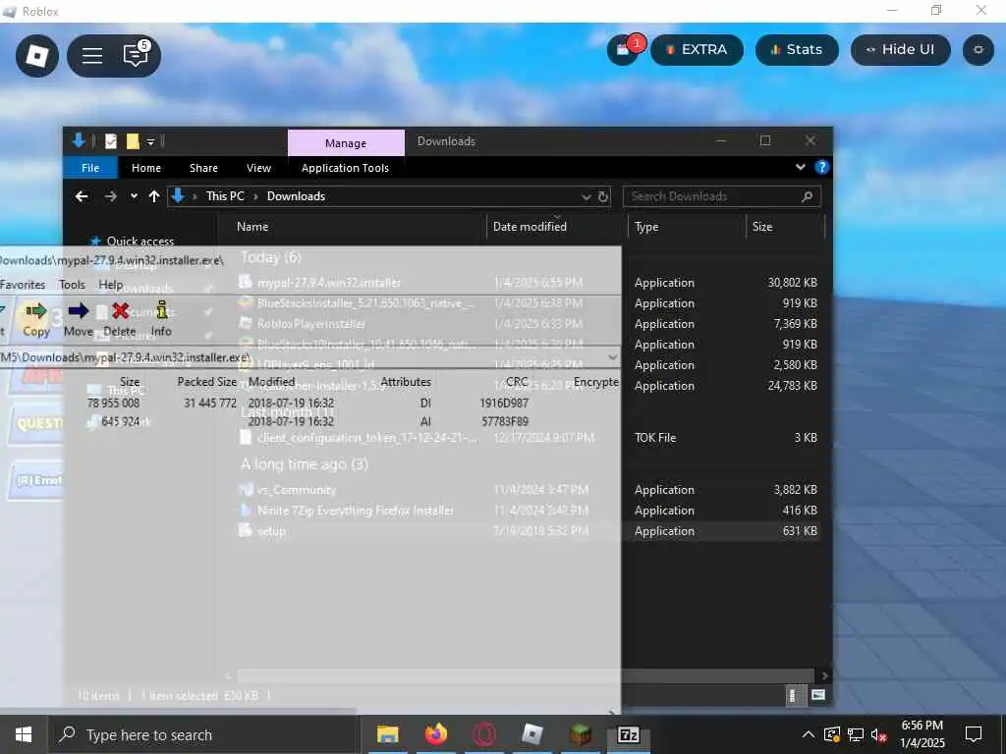The image size is (1006, 754).
Task: Go back in Explorer navigation
Action: [x=82, y=196]
